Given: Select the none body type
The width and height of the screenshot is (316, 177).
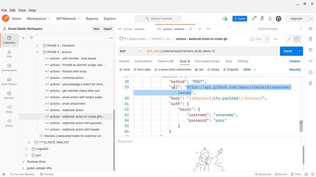Looking at the screenshot, I should pyautogui.click(x=124, y=70).
